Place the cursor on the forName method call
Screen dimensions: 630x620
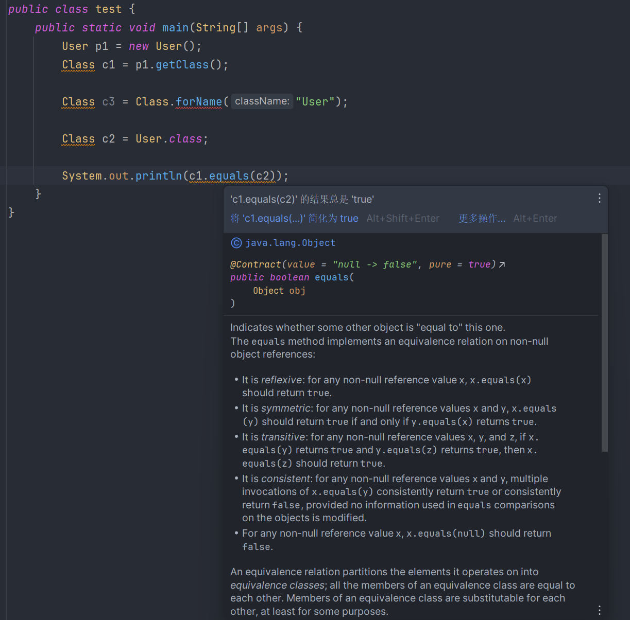pos(198,102)
